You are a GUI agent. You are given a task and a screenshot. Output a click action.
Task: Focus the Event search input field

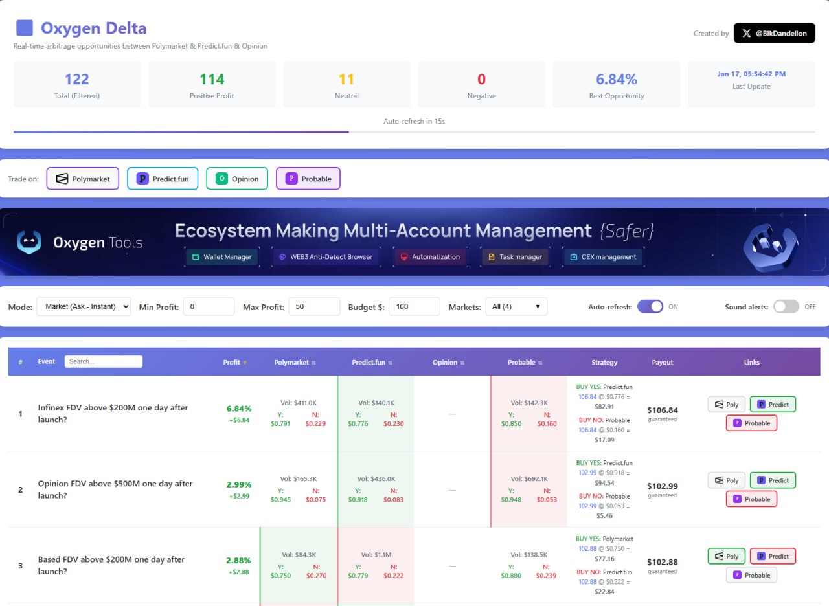(x=103, y=361)
